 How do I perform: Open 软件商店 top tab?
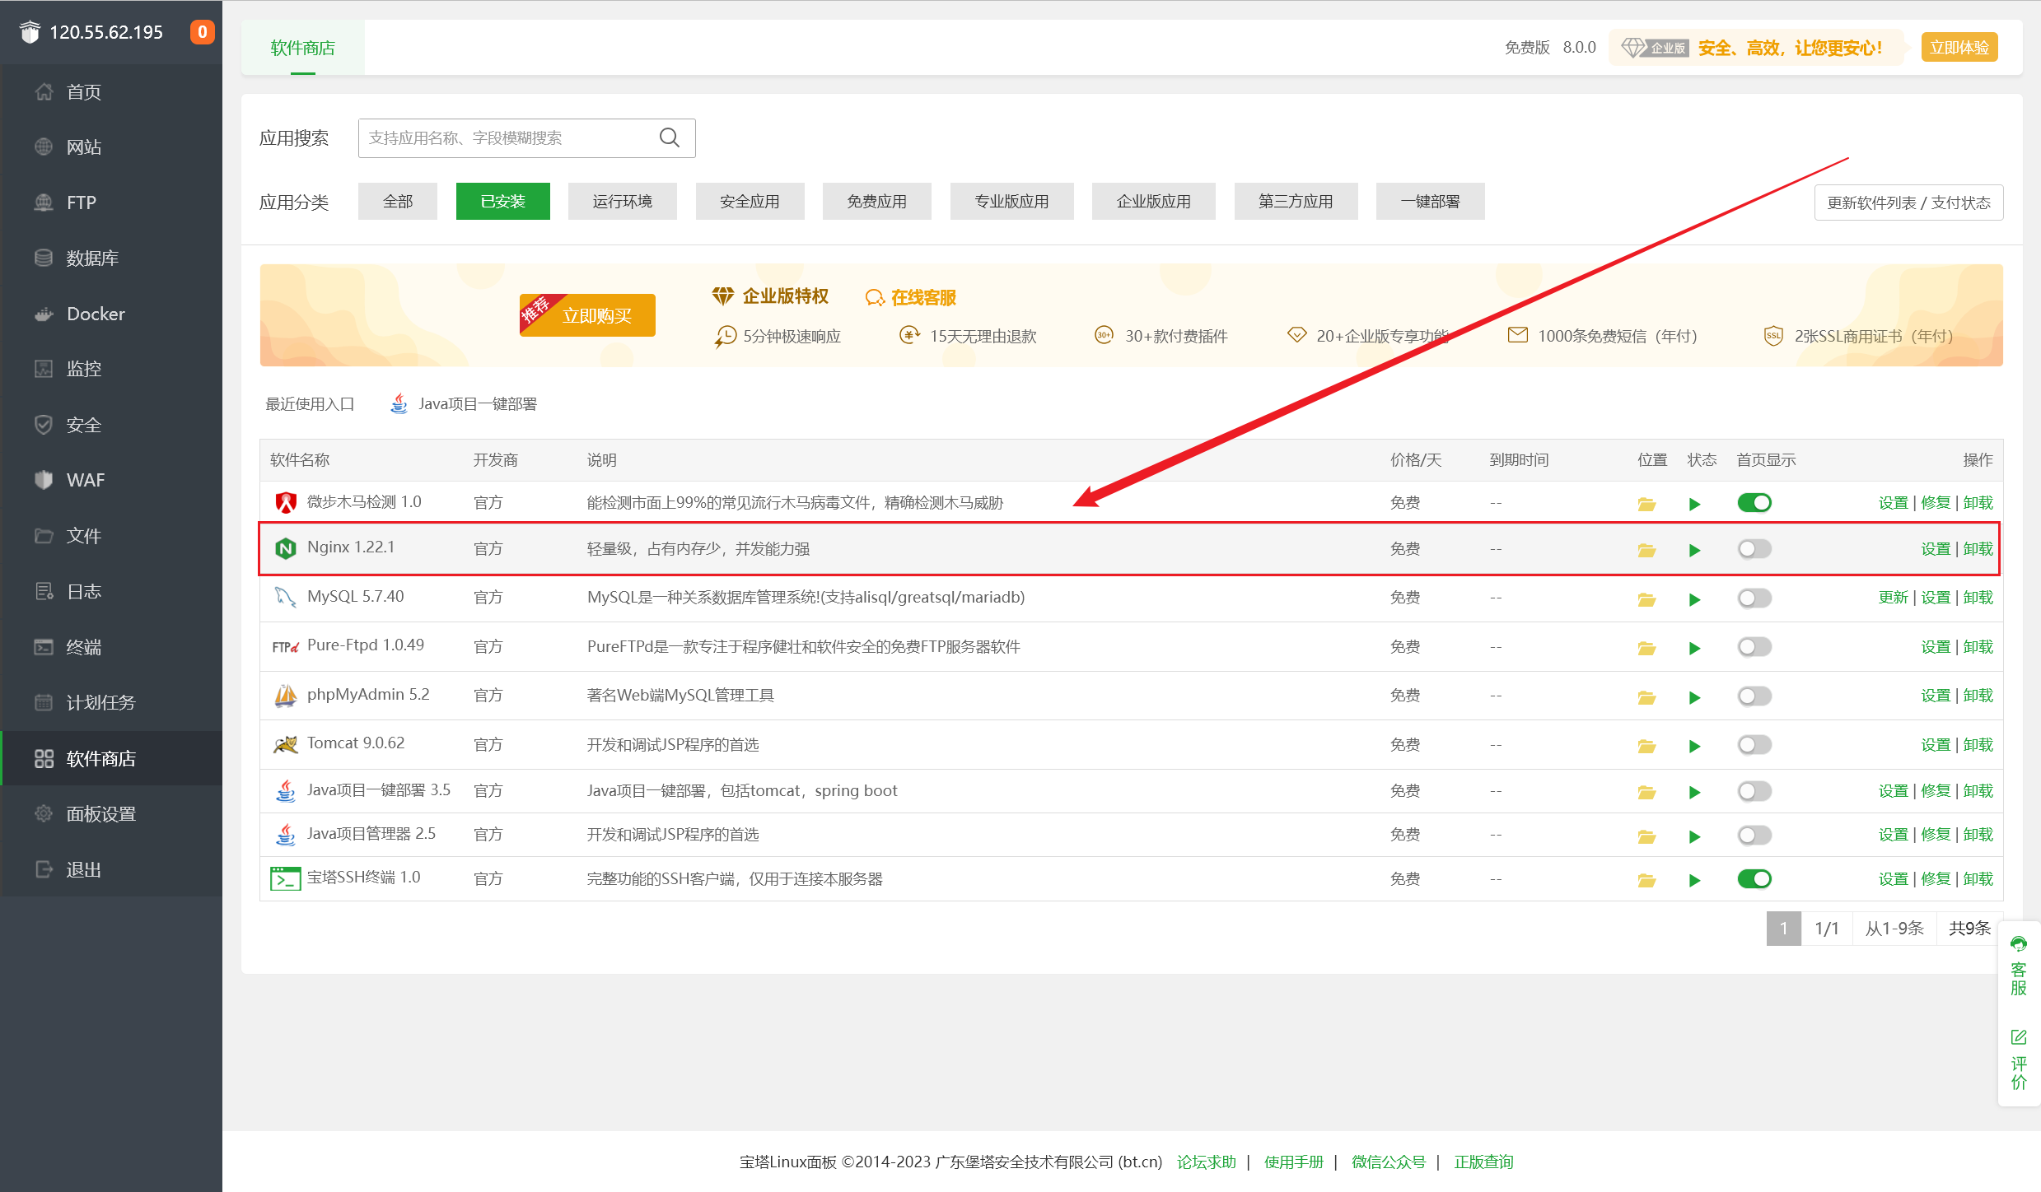click(303, 48)
